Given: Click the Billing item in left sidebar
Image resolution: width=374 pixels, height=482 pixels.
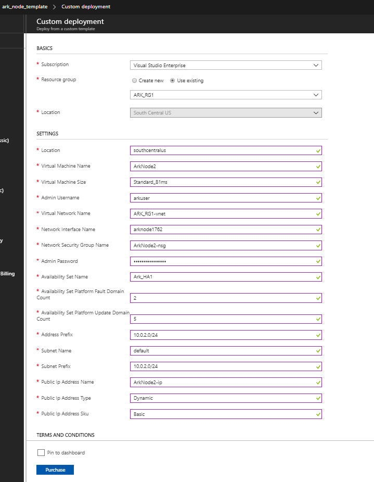Looking at the screenshot, I should tap(7, 274).
